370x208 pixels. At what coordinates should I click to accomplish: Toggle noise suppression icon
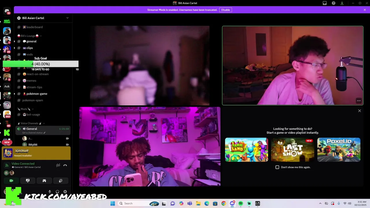click(x=58, y=165)
